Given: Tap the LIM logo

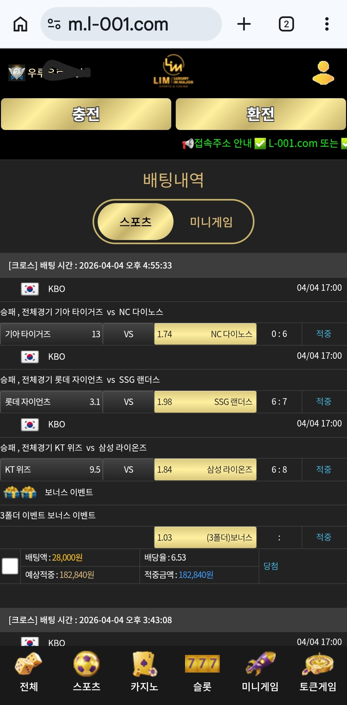Looking at the screenshot, I should click(x=173, y=71).
